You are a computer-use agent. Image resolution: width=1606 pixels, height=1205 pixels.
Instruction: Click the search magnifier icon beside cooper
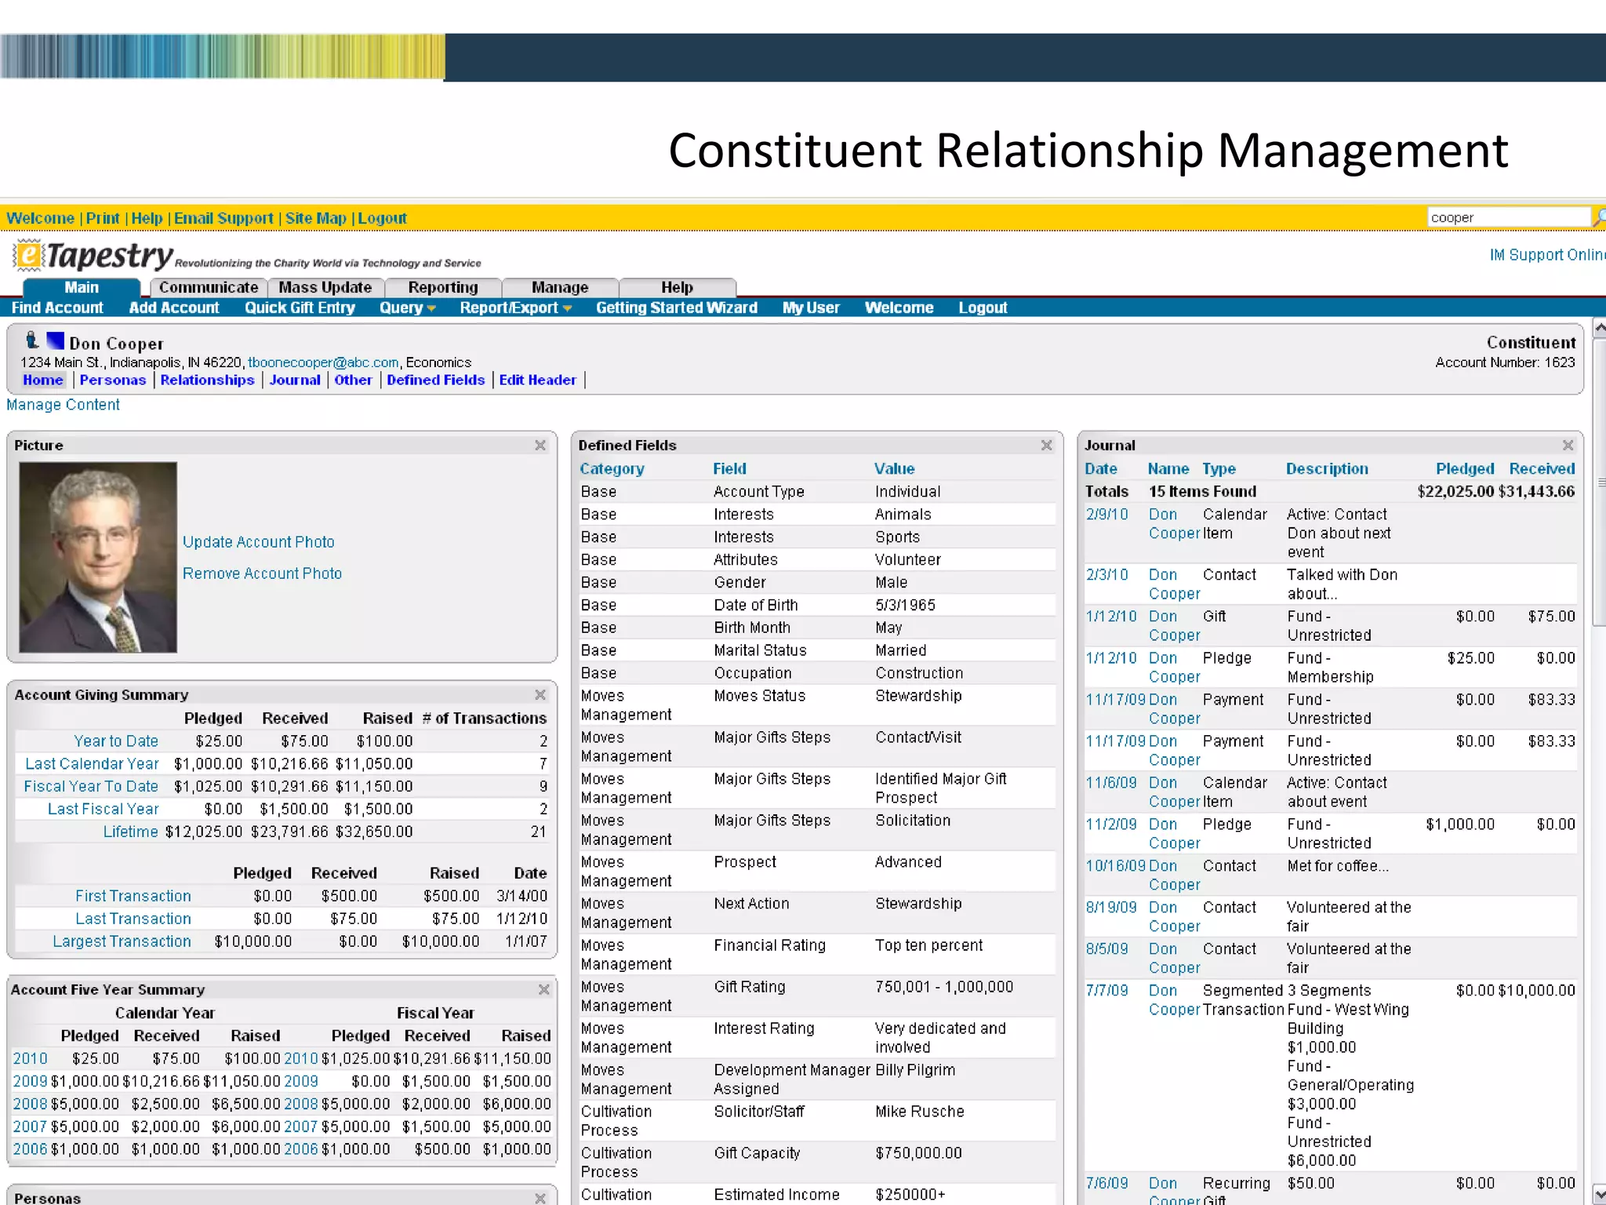pos(1599,217)
